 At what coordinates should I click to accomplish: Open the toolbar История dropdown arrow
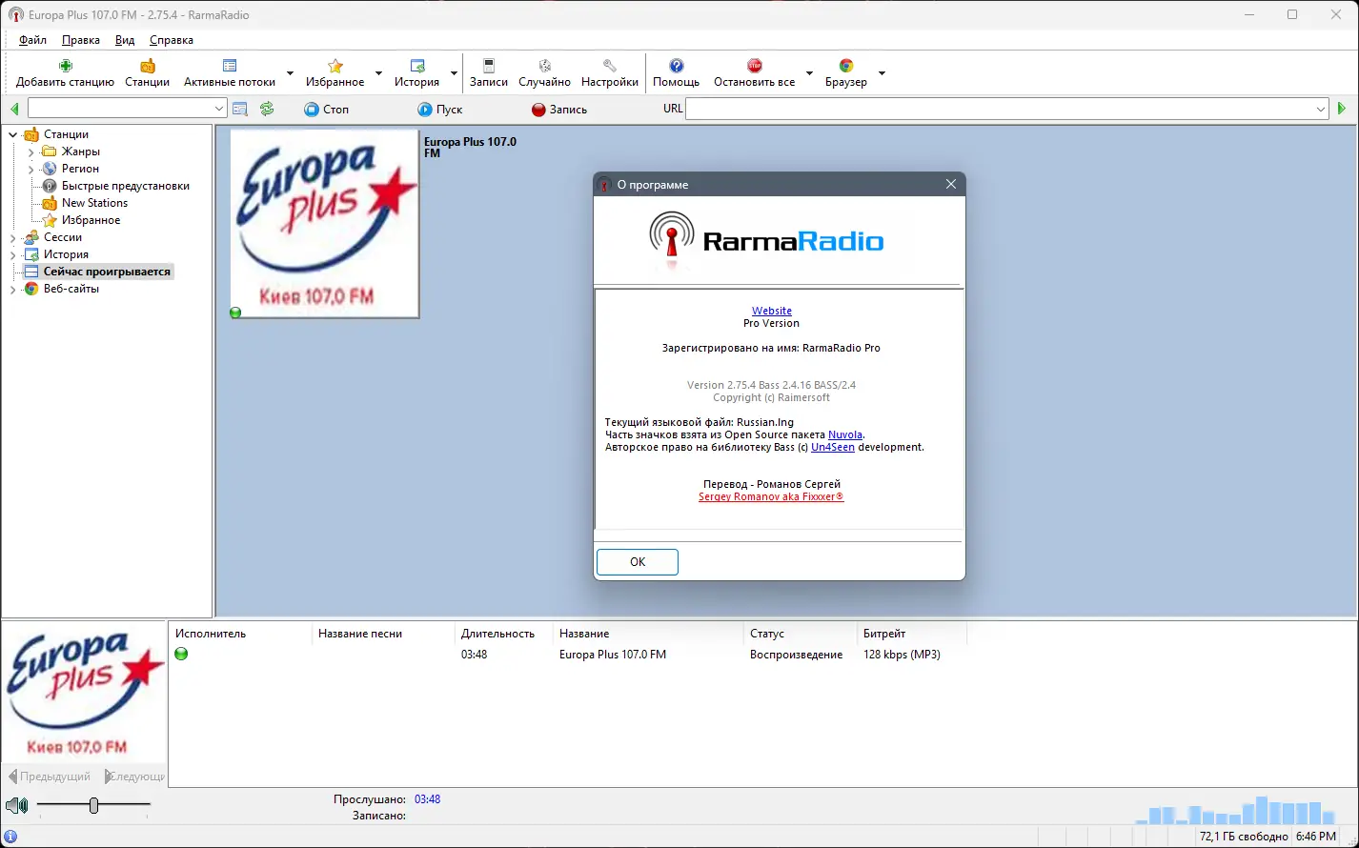pos(454,73)
